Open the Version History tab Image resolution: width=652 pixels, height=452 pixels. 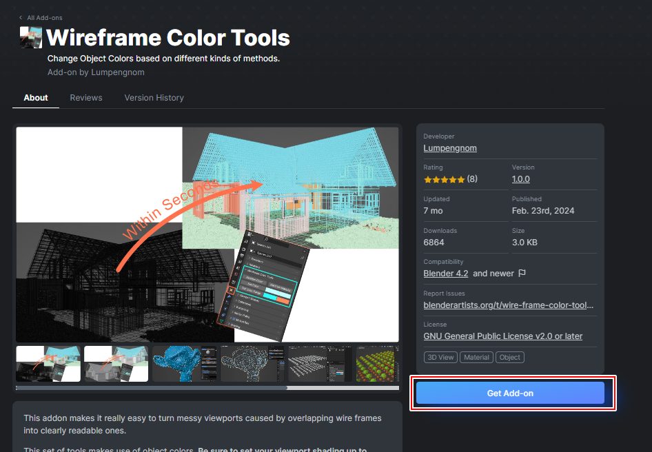click(x=154, y=98)
